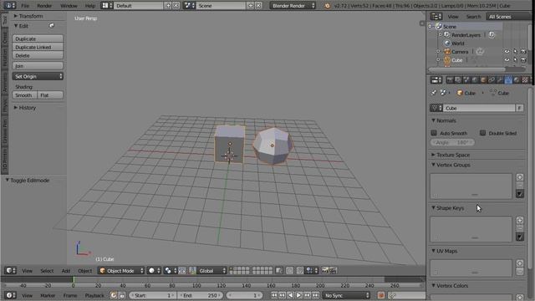Click the scene browse icon

pos(189,6)
